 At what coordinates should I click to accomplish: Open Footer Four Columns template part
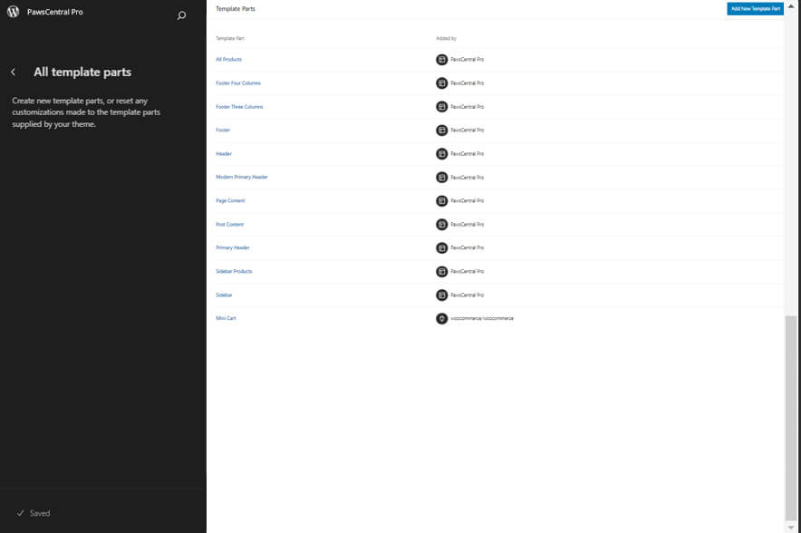coord(238,83)
